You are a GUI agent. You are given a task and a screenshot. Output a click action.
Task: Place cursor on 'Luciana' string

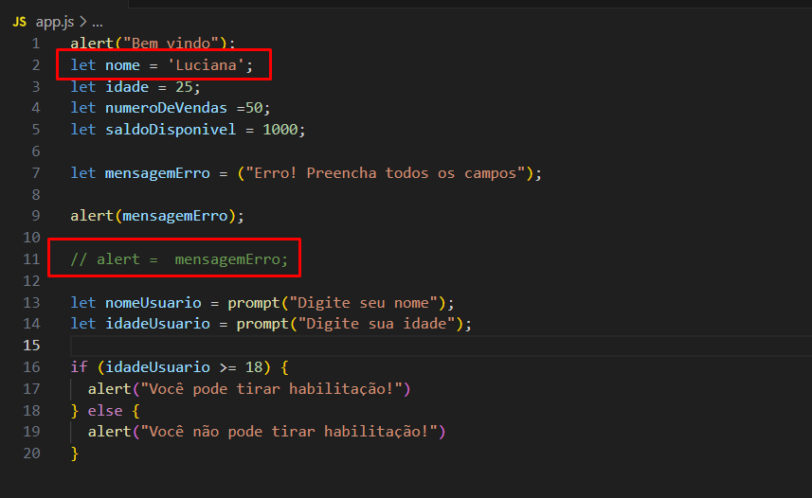(206, 65)
